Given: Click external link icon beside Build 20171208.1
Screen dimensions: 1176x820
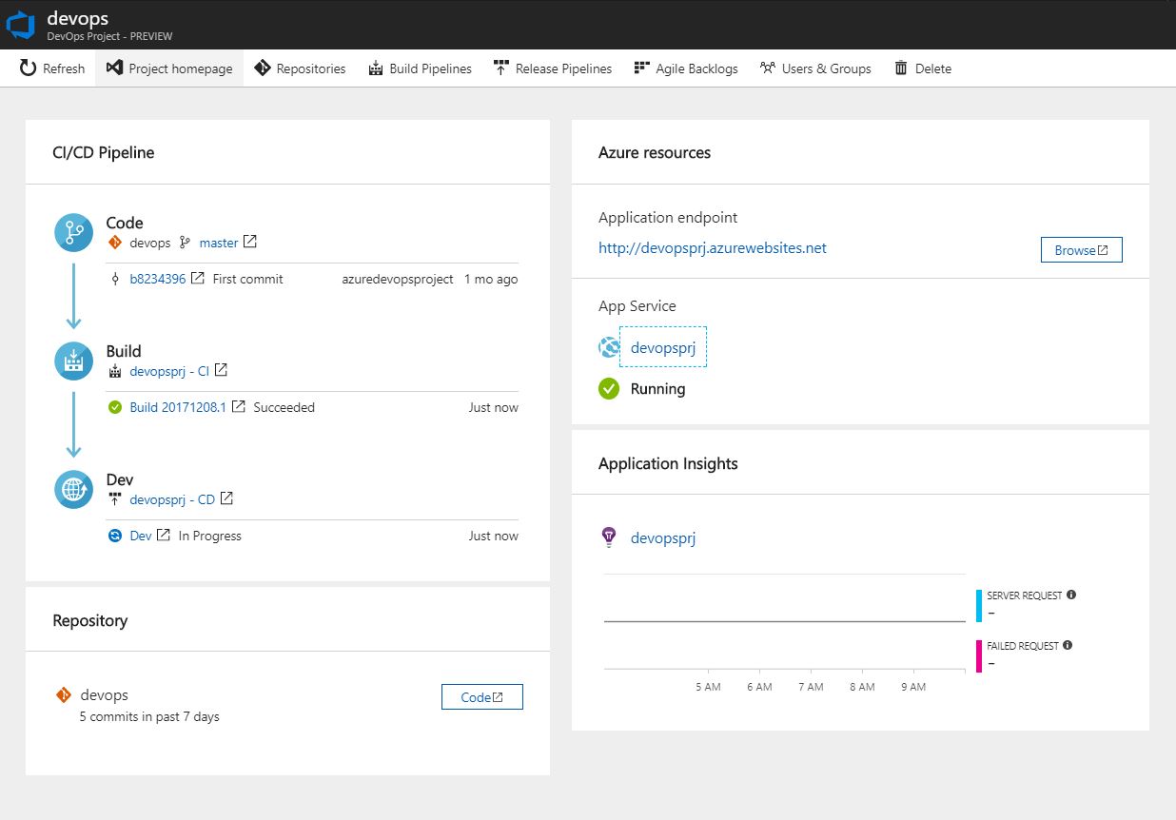Looking at the screenshot, I should click(x=239, y=406).
